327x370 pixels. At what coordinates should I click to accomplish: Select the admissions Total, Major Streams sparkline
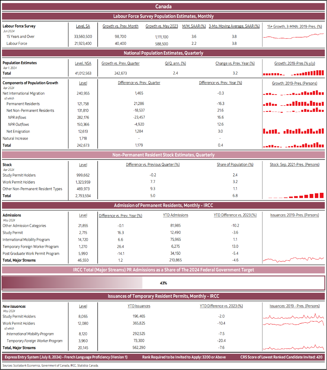click(x=293, y=260)
